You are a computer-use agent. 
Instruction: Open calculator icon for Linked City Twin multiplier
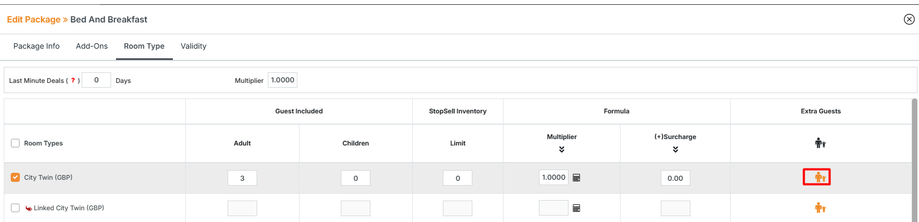click(x=576, y=208)
